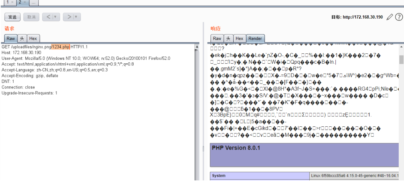Screen dimensions: 404x184
Task: Select the response Render tab
Action: [x=255, y=38]
